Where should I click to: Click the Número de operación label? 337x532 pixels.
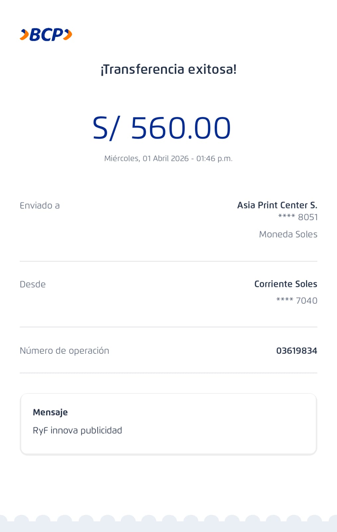point(64,351)
